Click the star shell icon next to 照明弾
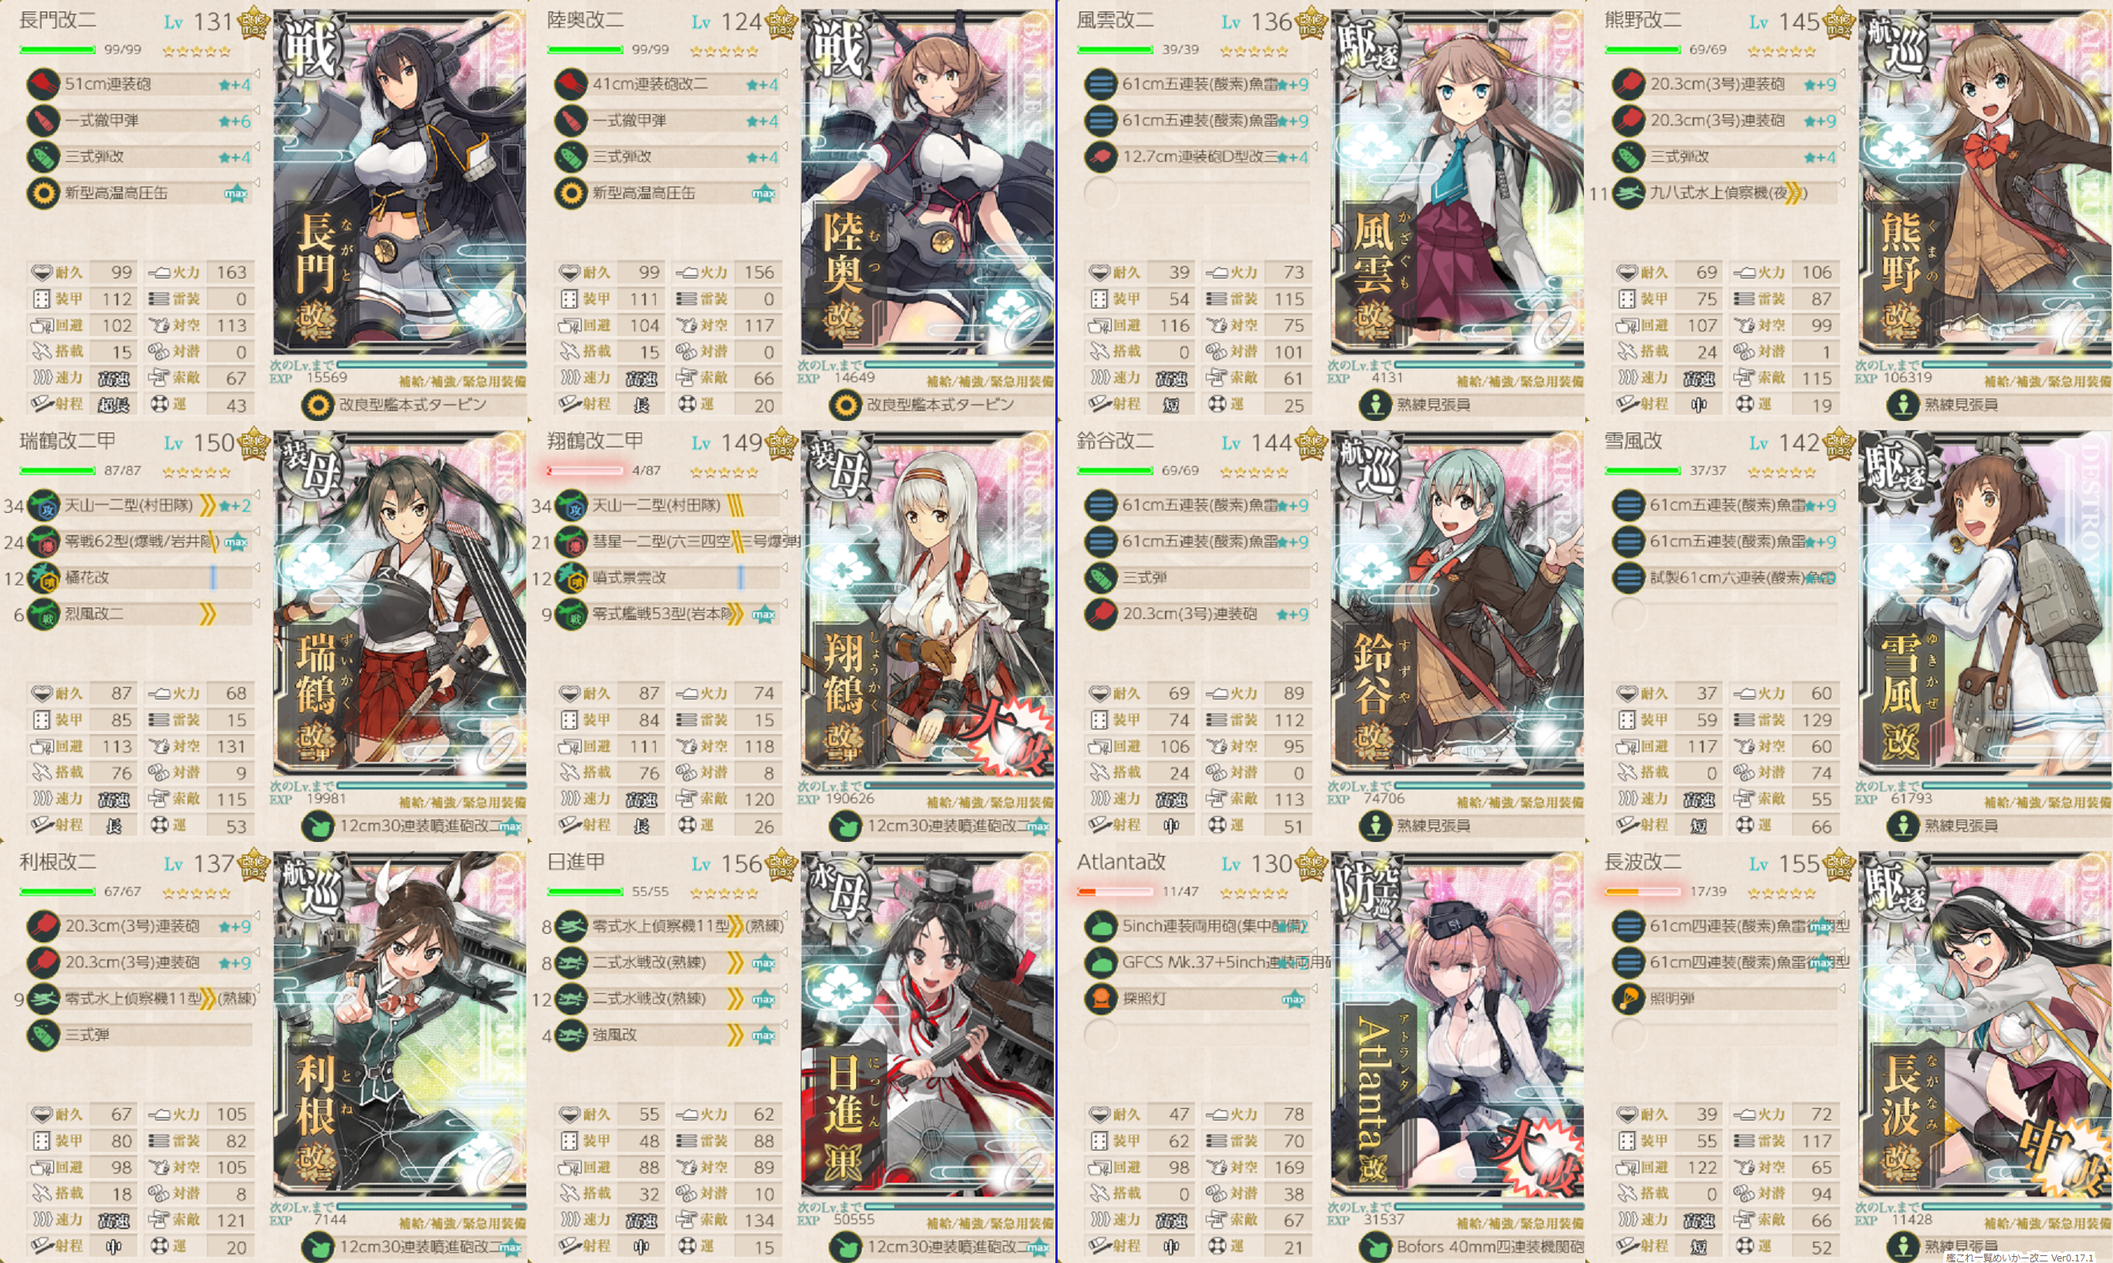 tap(1628, 999)
